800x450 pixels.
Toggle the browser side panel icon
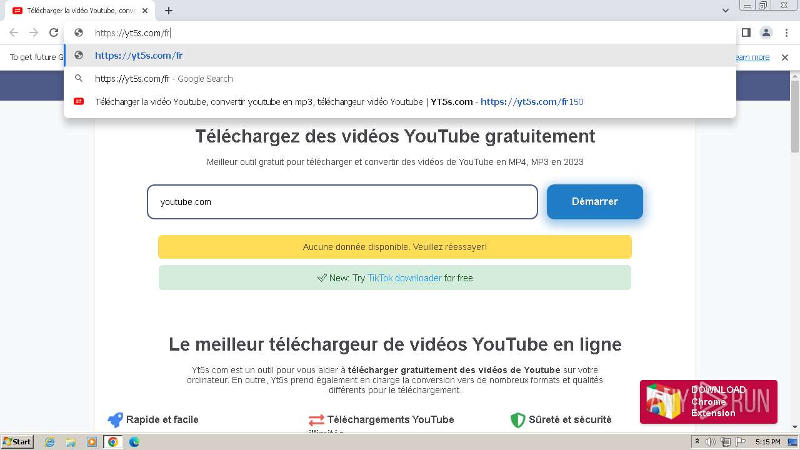point(746,32)
